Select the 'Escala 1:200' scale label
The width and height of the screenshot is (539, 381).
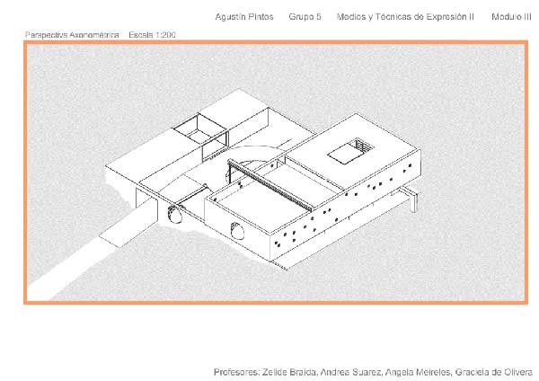(153, 35)
